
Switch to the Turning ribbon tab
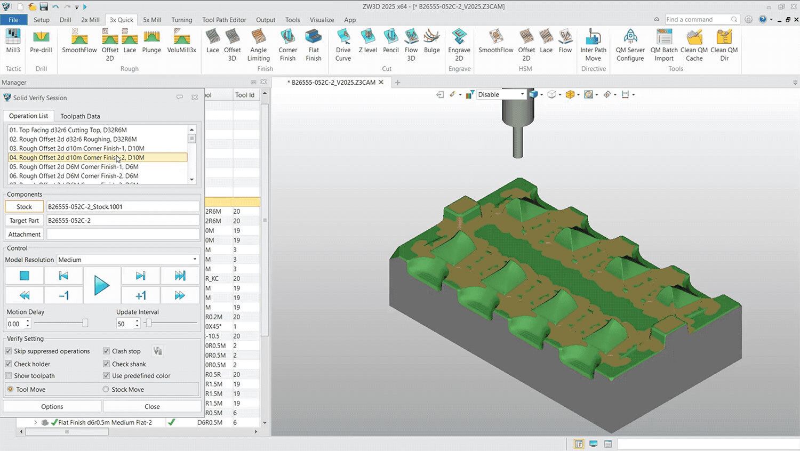click(x=182, y=20)
